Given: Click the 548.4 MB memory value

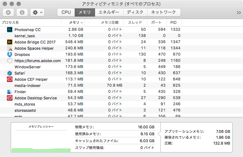Looking at the screenshot, I should (x=74, y=42).
